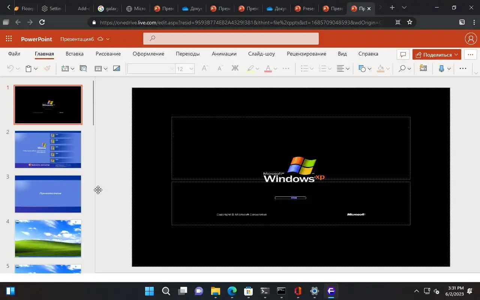Click the Undo arrow icon
This screenshot has width=480, height=300.
[10, 68]
